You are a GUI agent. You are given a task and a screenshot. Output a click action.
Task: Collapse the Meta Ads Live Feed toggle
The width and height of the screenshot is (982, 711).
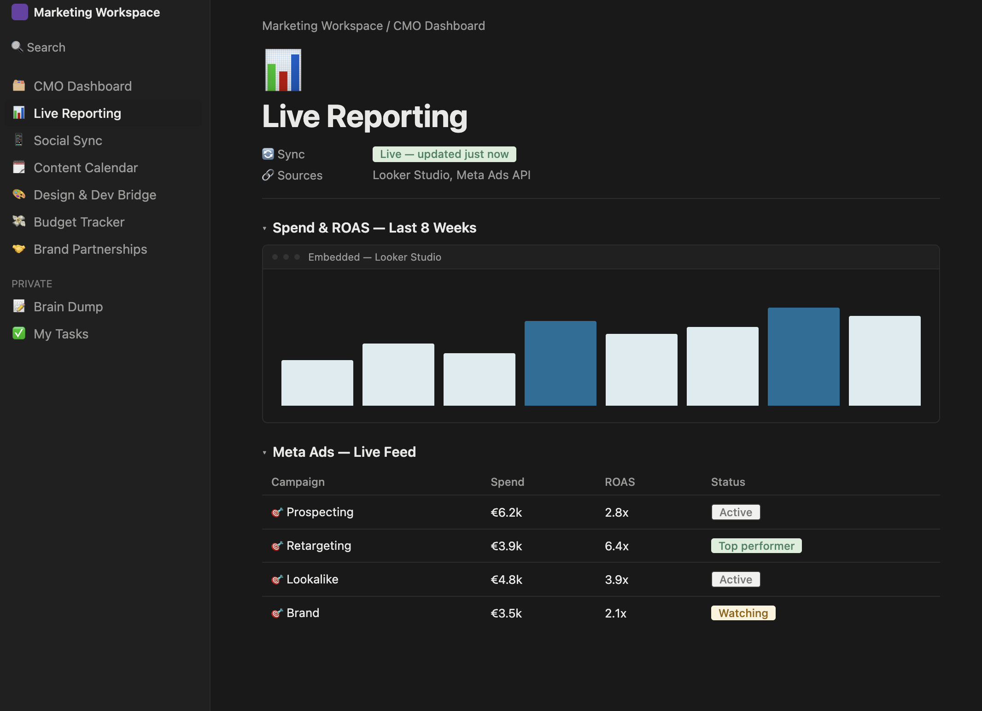pos(265,453)
